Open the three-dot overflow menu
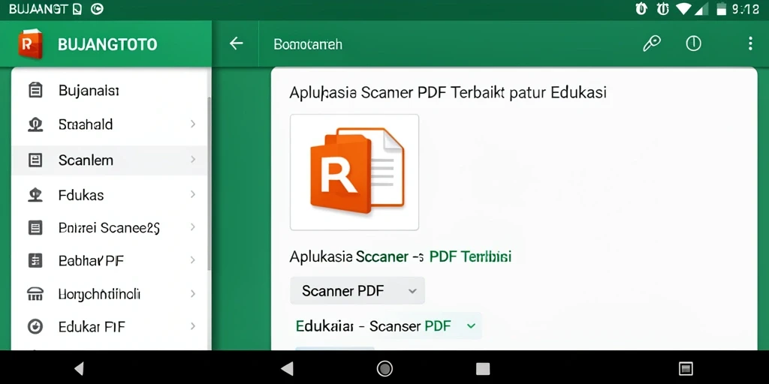769x384 pixels. (750, 43)
